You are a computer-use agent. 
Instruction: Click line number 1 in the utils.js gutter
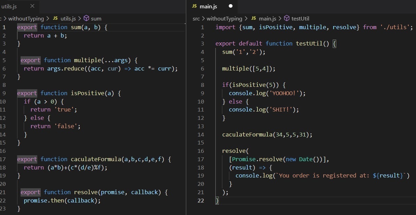(x=4, y=27)
